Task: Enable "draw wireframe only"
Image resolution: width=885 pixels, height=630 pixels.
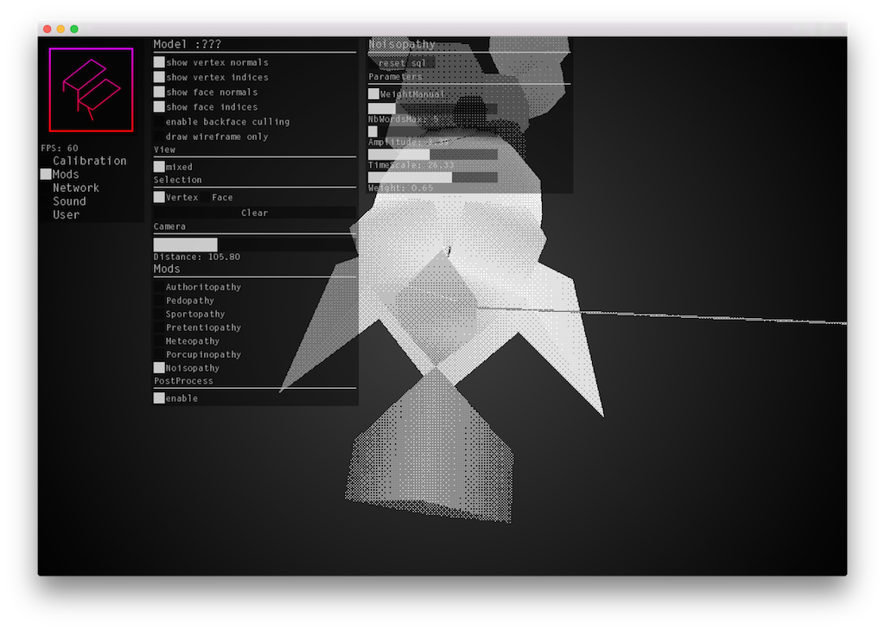Action: [x=159, y=136]
